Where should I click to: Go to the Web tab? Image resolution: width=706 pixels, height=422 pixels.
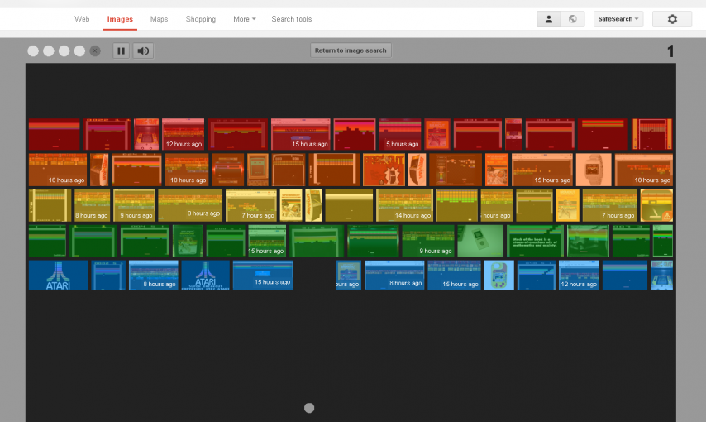(x=82, y=19)
